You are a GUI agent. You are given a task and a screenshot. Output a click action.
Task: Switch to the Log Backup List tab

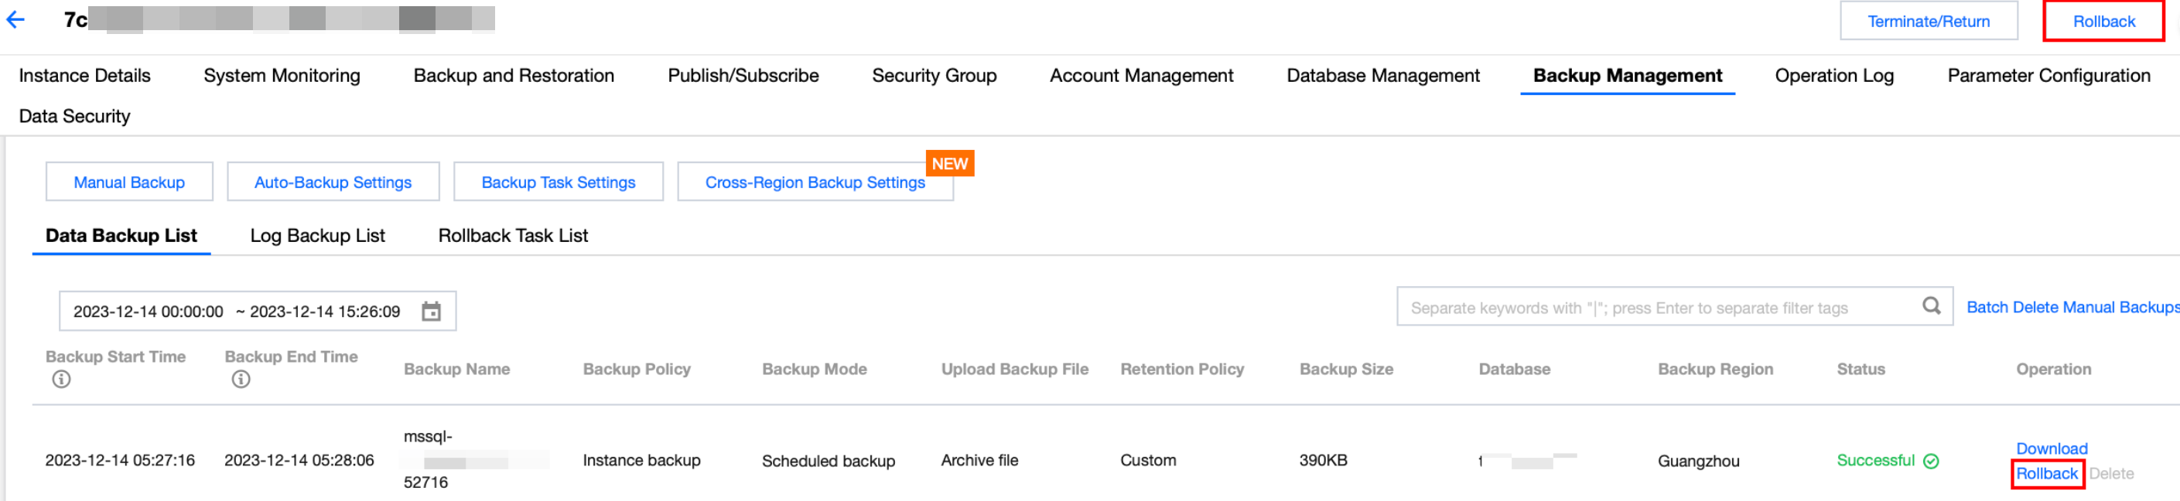click(317, 236)
